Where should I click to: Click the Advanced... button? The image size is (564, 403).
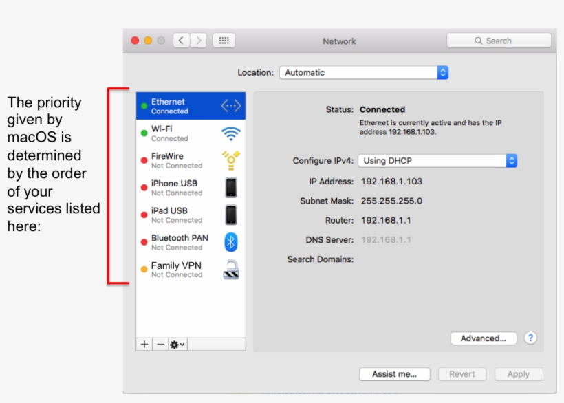[484, 338]
